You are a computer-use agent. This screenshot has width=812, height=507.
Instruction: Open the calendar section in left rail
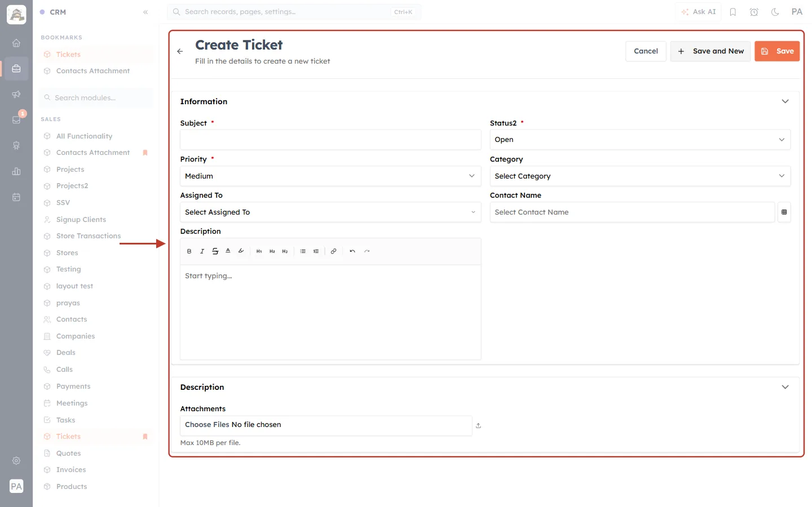coord(16,197)
